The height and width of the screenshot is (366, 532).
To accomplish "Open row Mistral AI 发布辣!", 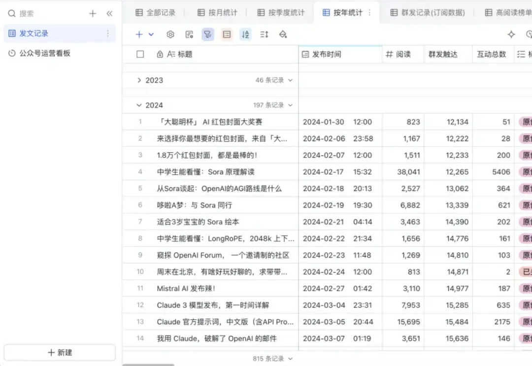I will 186,288.
